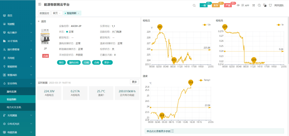Expand the 充电桩 sidebar menu
Image resolution: width=289 pixels, height=136 pixels.
17,58
